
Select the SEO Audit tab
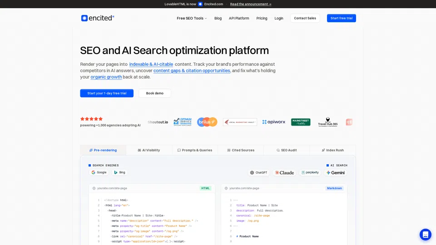point(287,150)
